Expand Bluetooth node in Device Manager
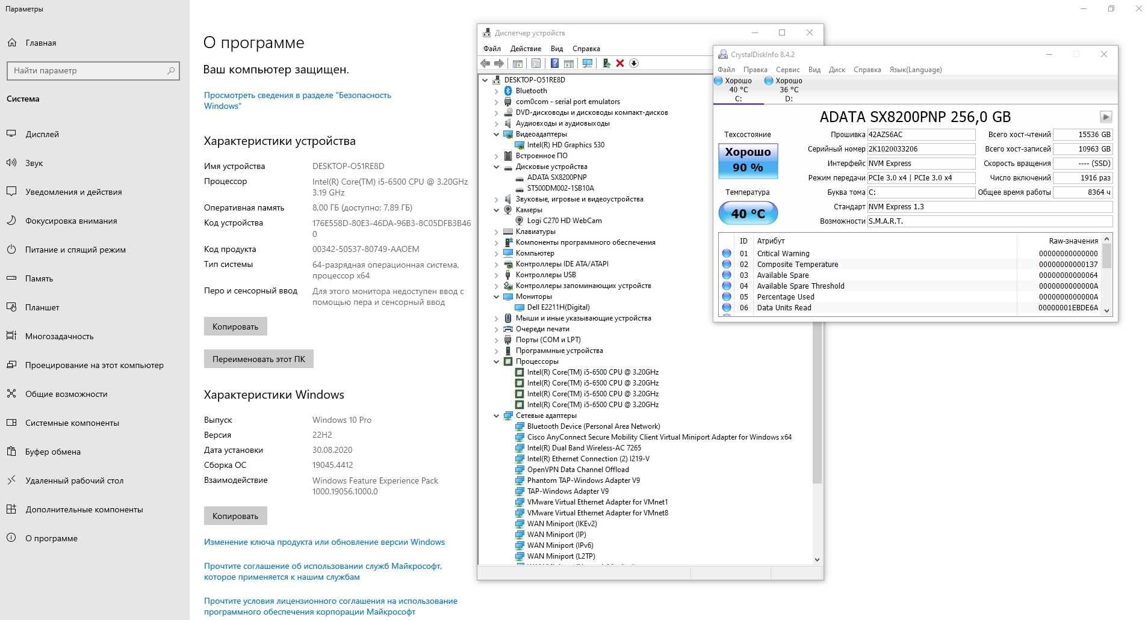Viewport: 1148px width, 620px height. coord(497,91)
